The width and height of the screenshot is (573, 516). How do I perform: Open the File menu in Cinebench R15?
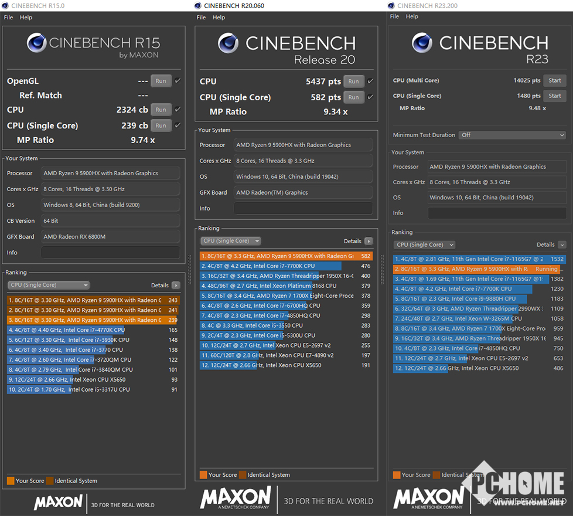pos(8,17)
